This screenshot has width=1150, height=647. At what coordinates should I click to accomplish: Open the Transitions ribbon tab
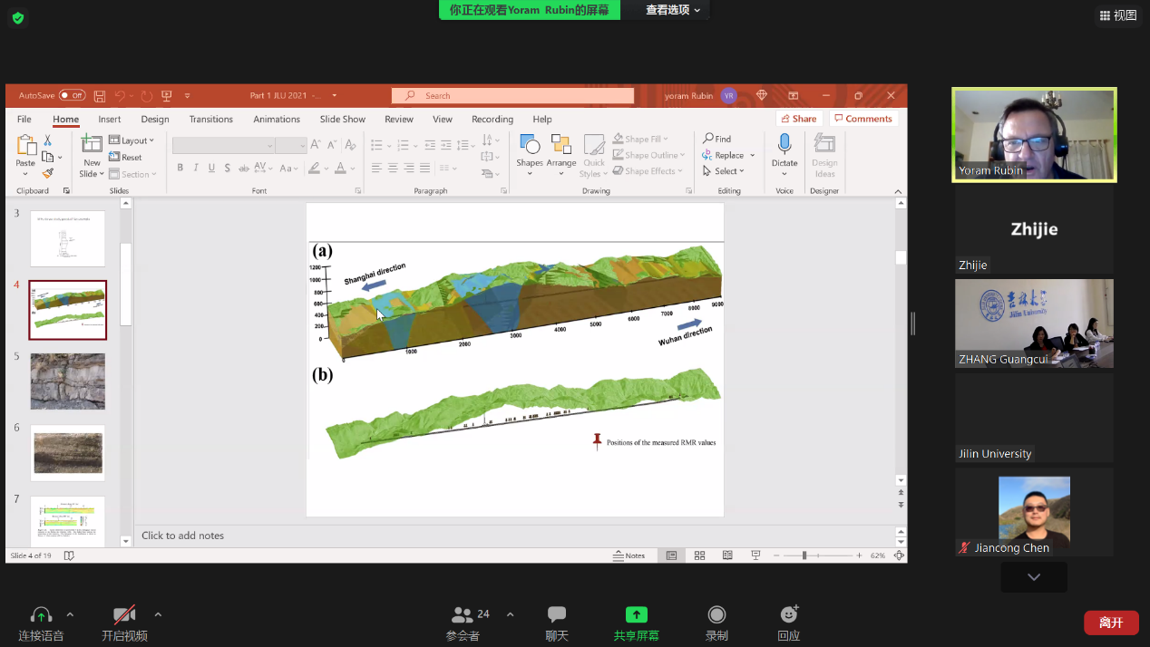click(x=210, y=120)
